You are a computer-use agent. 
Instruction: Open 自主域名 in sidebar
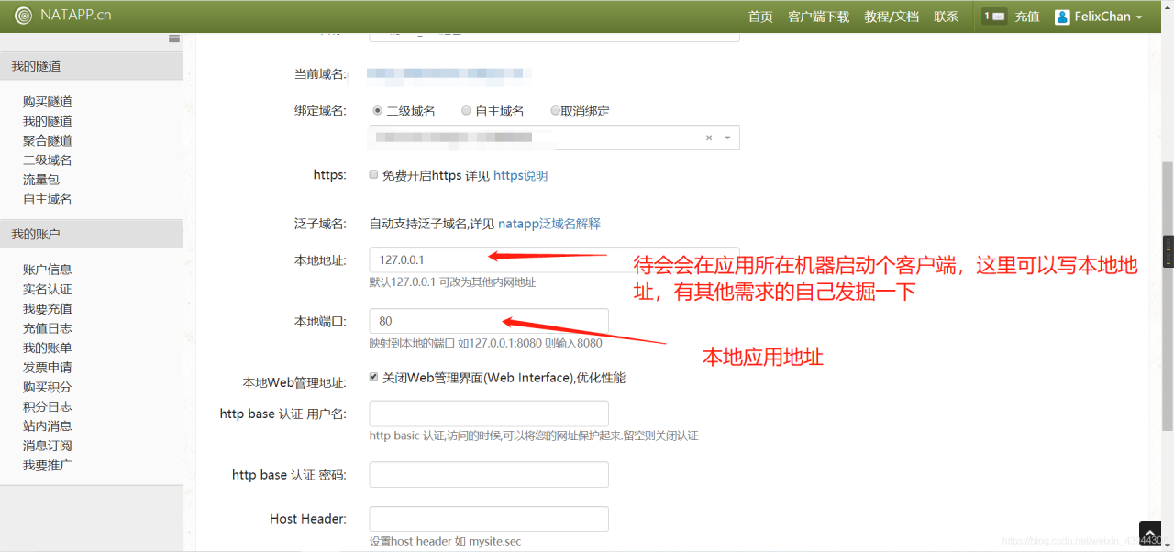tap(48, 199)
